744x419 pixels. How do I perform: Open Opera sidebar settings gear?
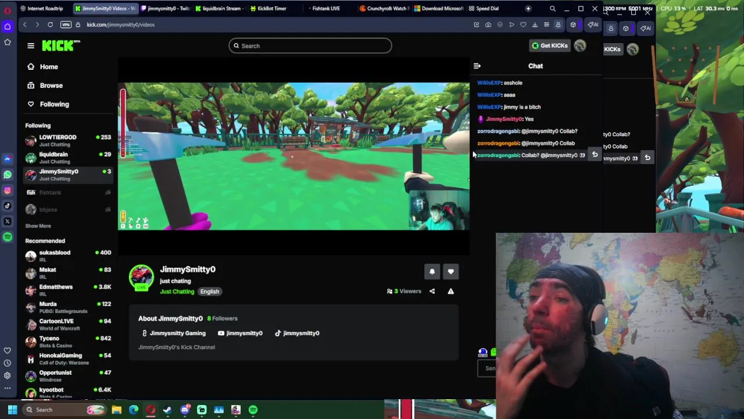click(8, 376)
